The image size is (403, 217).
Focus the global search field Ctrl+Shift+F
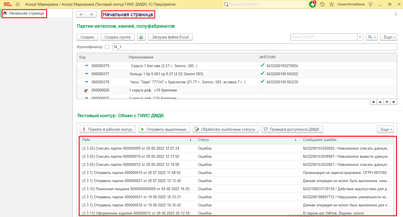coord(265,4)
